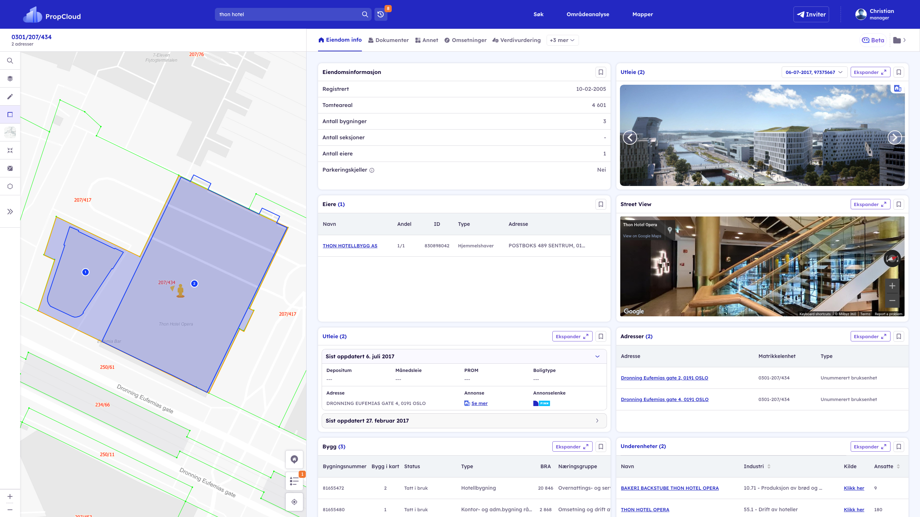
Task: Open BAKERI BACKSTUBE THON HOTEL OPERA link
Action: 670,488
